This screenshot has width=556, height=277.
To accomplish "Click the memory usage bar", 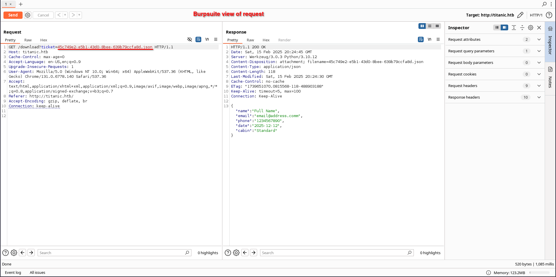I will 539,272.
